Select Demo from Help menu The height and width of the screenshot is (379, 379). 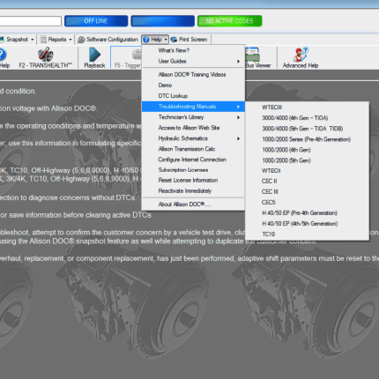[x=193, y=85]
